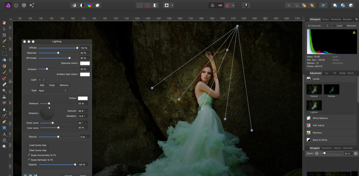359x176 pixels.
Task: Toggle the Quick Mask icon
Action: pos(167,5)
